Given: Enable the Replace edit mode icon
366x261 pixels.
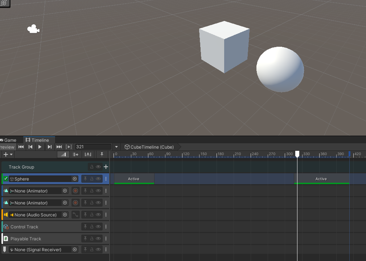Looking at the screenshot, I should pos(88,154).
